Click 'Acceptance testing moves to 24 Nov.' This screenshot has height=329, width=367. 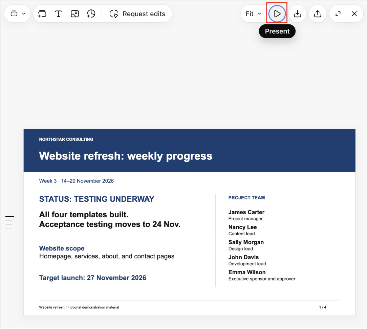pyautogui.click(x=110, y=224)
